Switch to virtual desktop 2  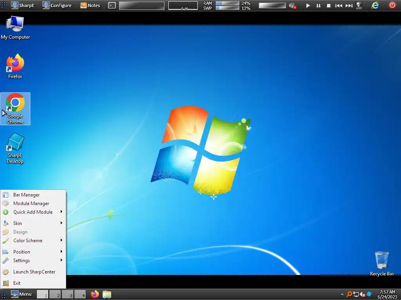tap(55, 295)
